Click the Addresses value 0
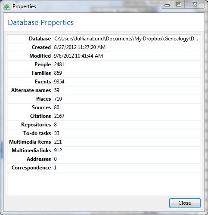 click(56, 159)
